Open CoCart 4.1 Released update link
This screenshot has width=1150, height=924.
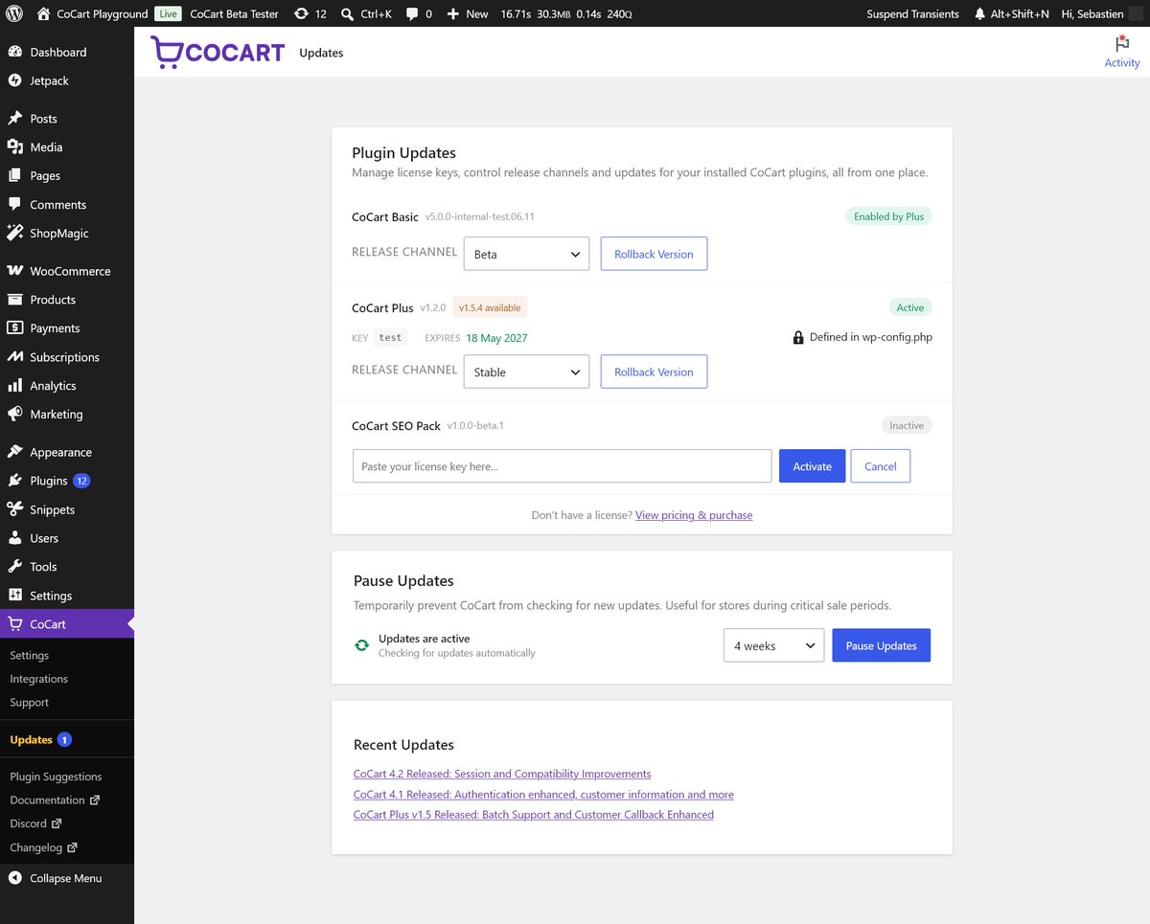pyautogui.click(x=543, y=795)
